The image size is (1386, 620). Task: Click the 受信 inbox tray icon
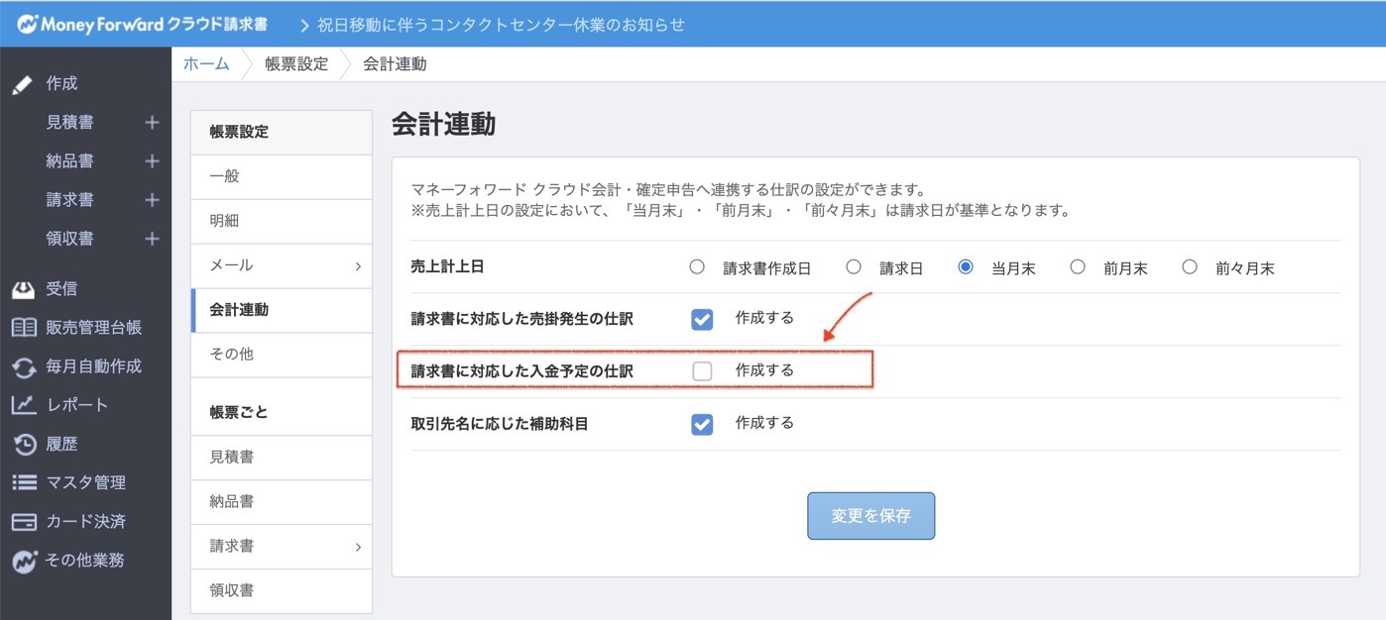coord(23,289)
